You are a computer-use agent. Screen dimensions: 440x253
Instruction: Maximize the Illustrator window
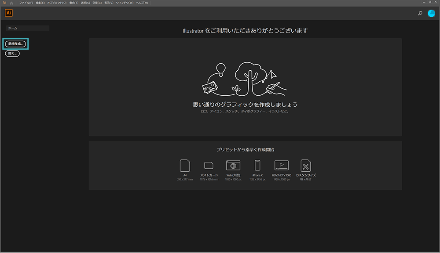tap(430, 2)
